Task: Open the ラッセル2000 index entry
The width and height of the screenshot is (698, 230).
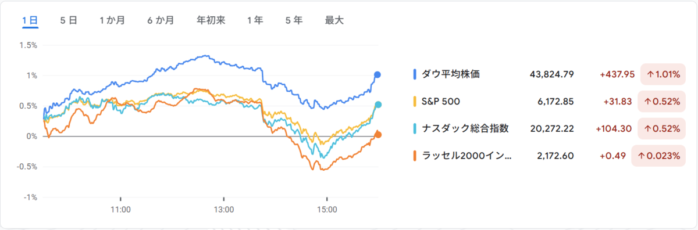Action: 466,156
